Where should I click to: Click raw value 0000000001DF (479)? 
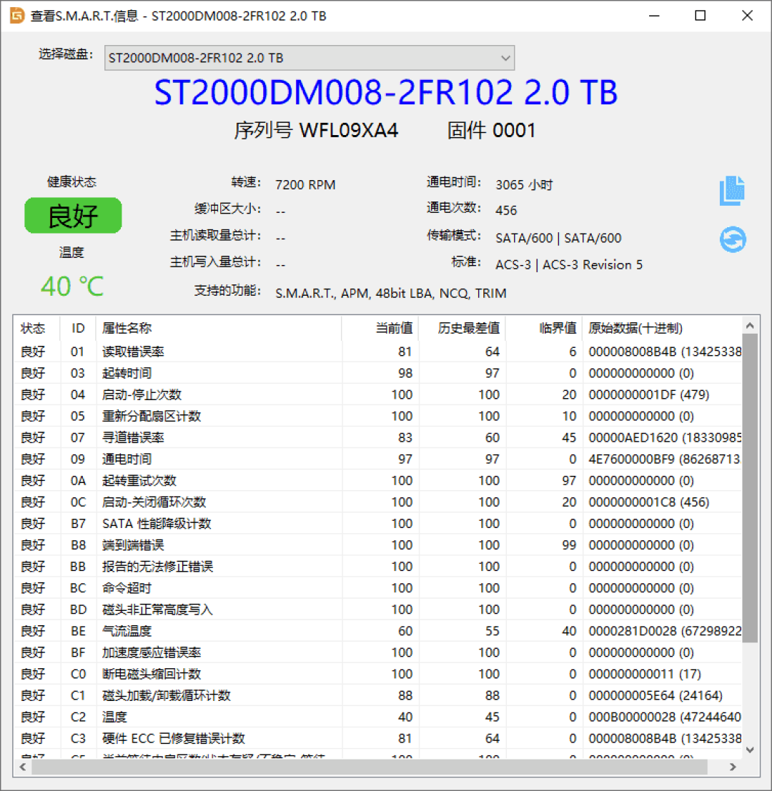pyautogui.click(x=649, y=394)
